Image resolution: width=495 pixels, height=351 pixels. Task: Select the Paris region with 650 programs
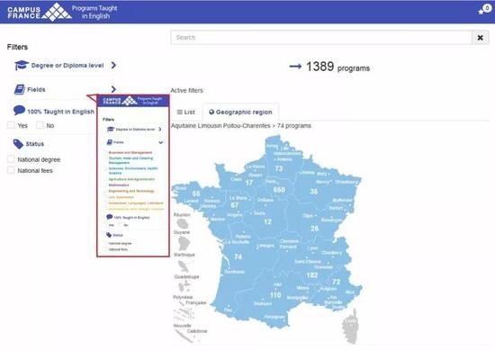click(279, 190)
